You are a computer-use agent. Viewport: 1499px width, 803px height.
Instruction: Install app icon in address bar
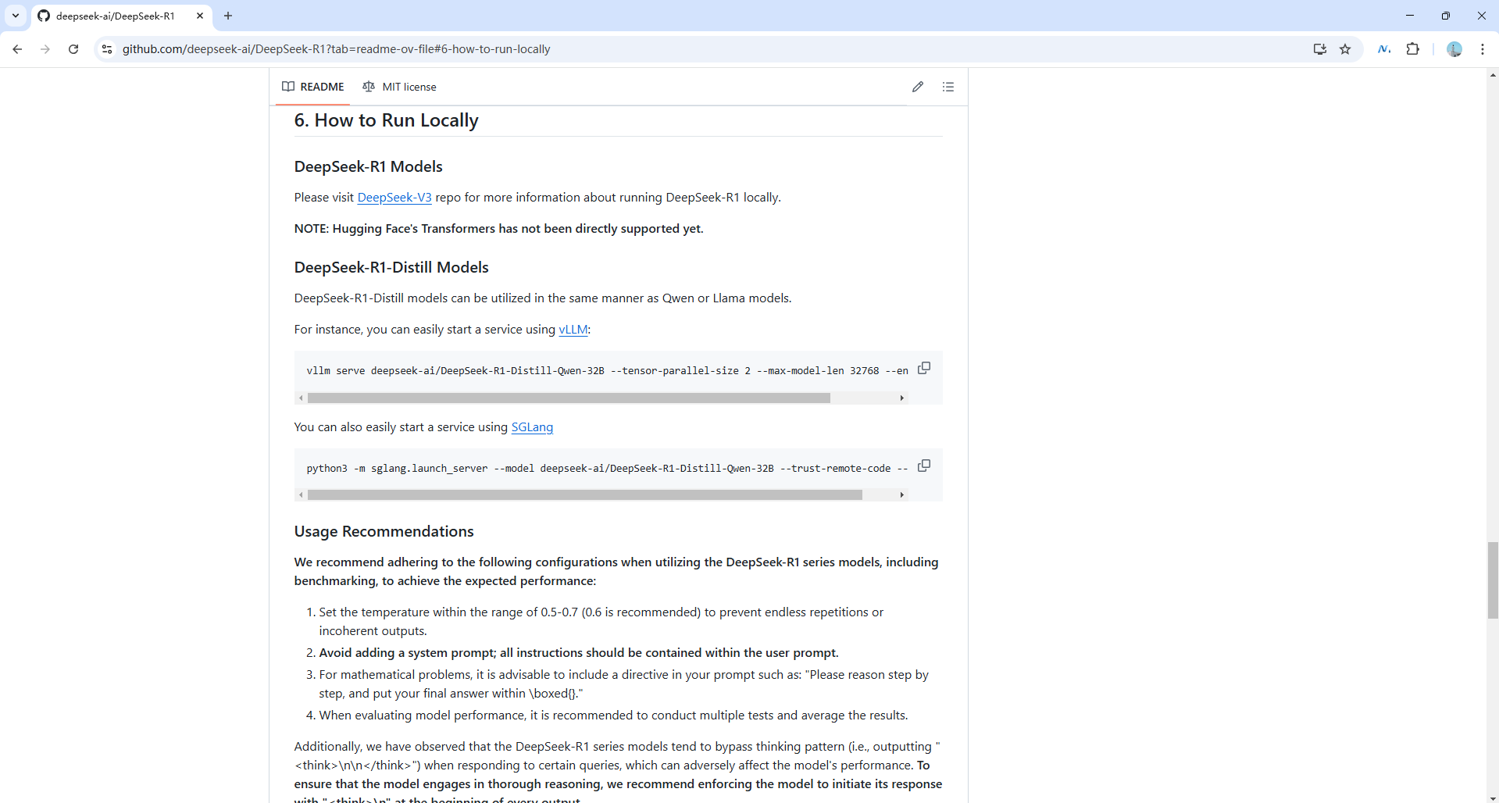coord(1319,49)
